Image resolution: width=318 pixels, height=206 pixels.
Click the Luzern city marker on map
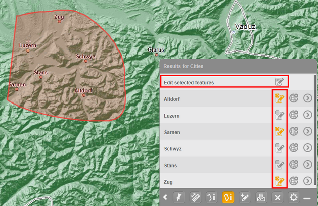click(28, 50)
